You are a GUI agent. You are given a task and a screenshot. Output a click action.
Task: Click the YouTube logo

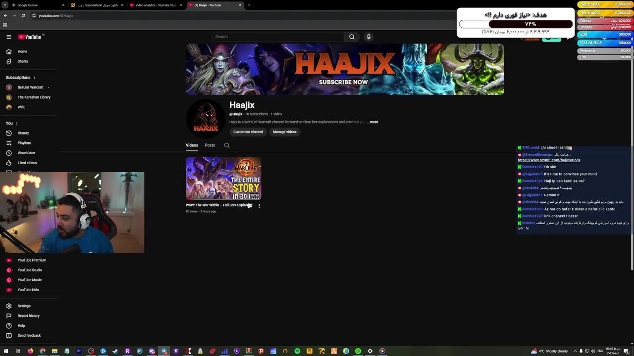[x=30, y=37]
